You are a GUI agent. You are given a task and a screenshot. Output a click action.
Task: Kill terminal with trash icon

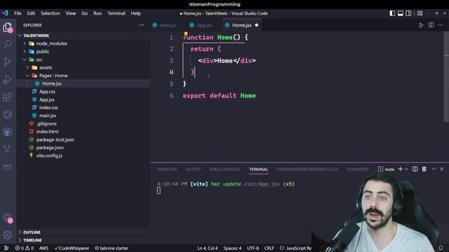coord(424,169)
